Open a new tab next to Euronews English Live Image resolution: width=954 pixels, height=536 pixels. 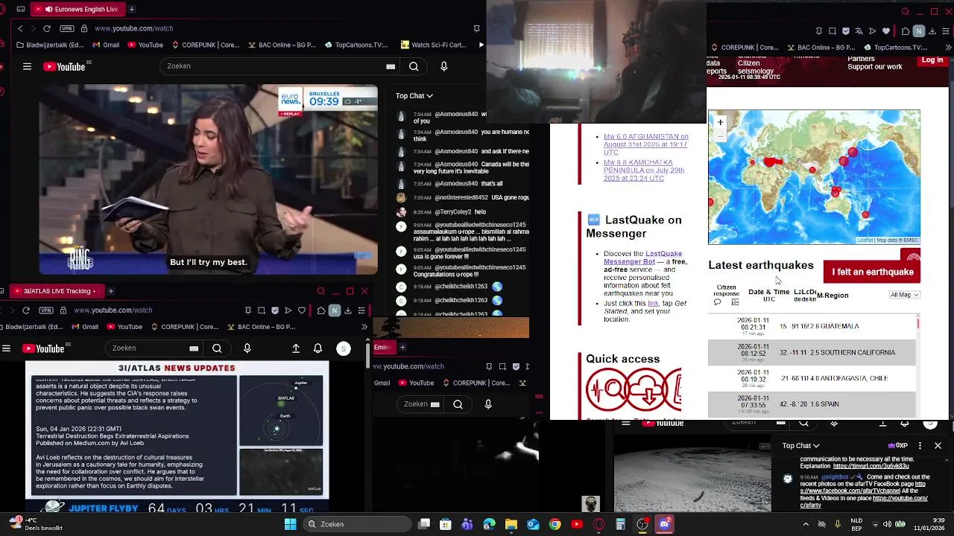(132, 9)
